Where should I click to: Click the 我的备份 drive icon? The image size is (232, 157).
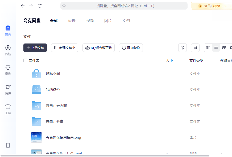36,90
